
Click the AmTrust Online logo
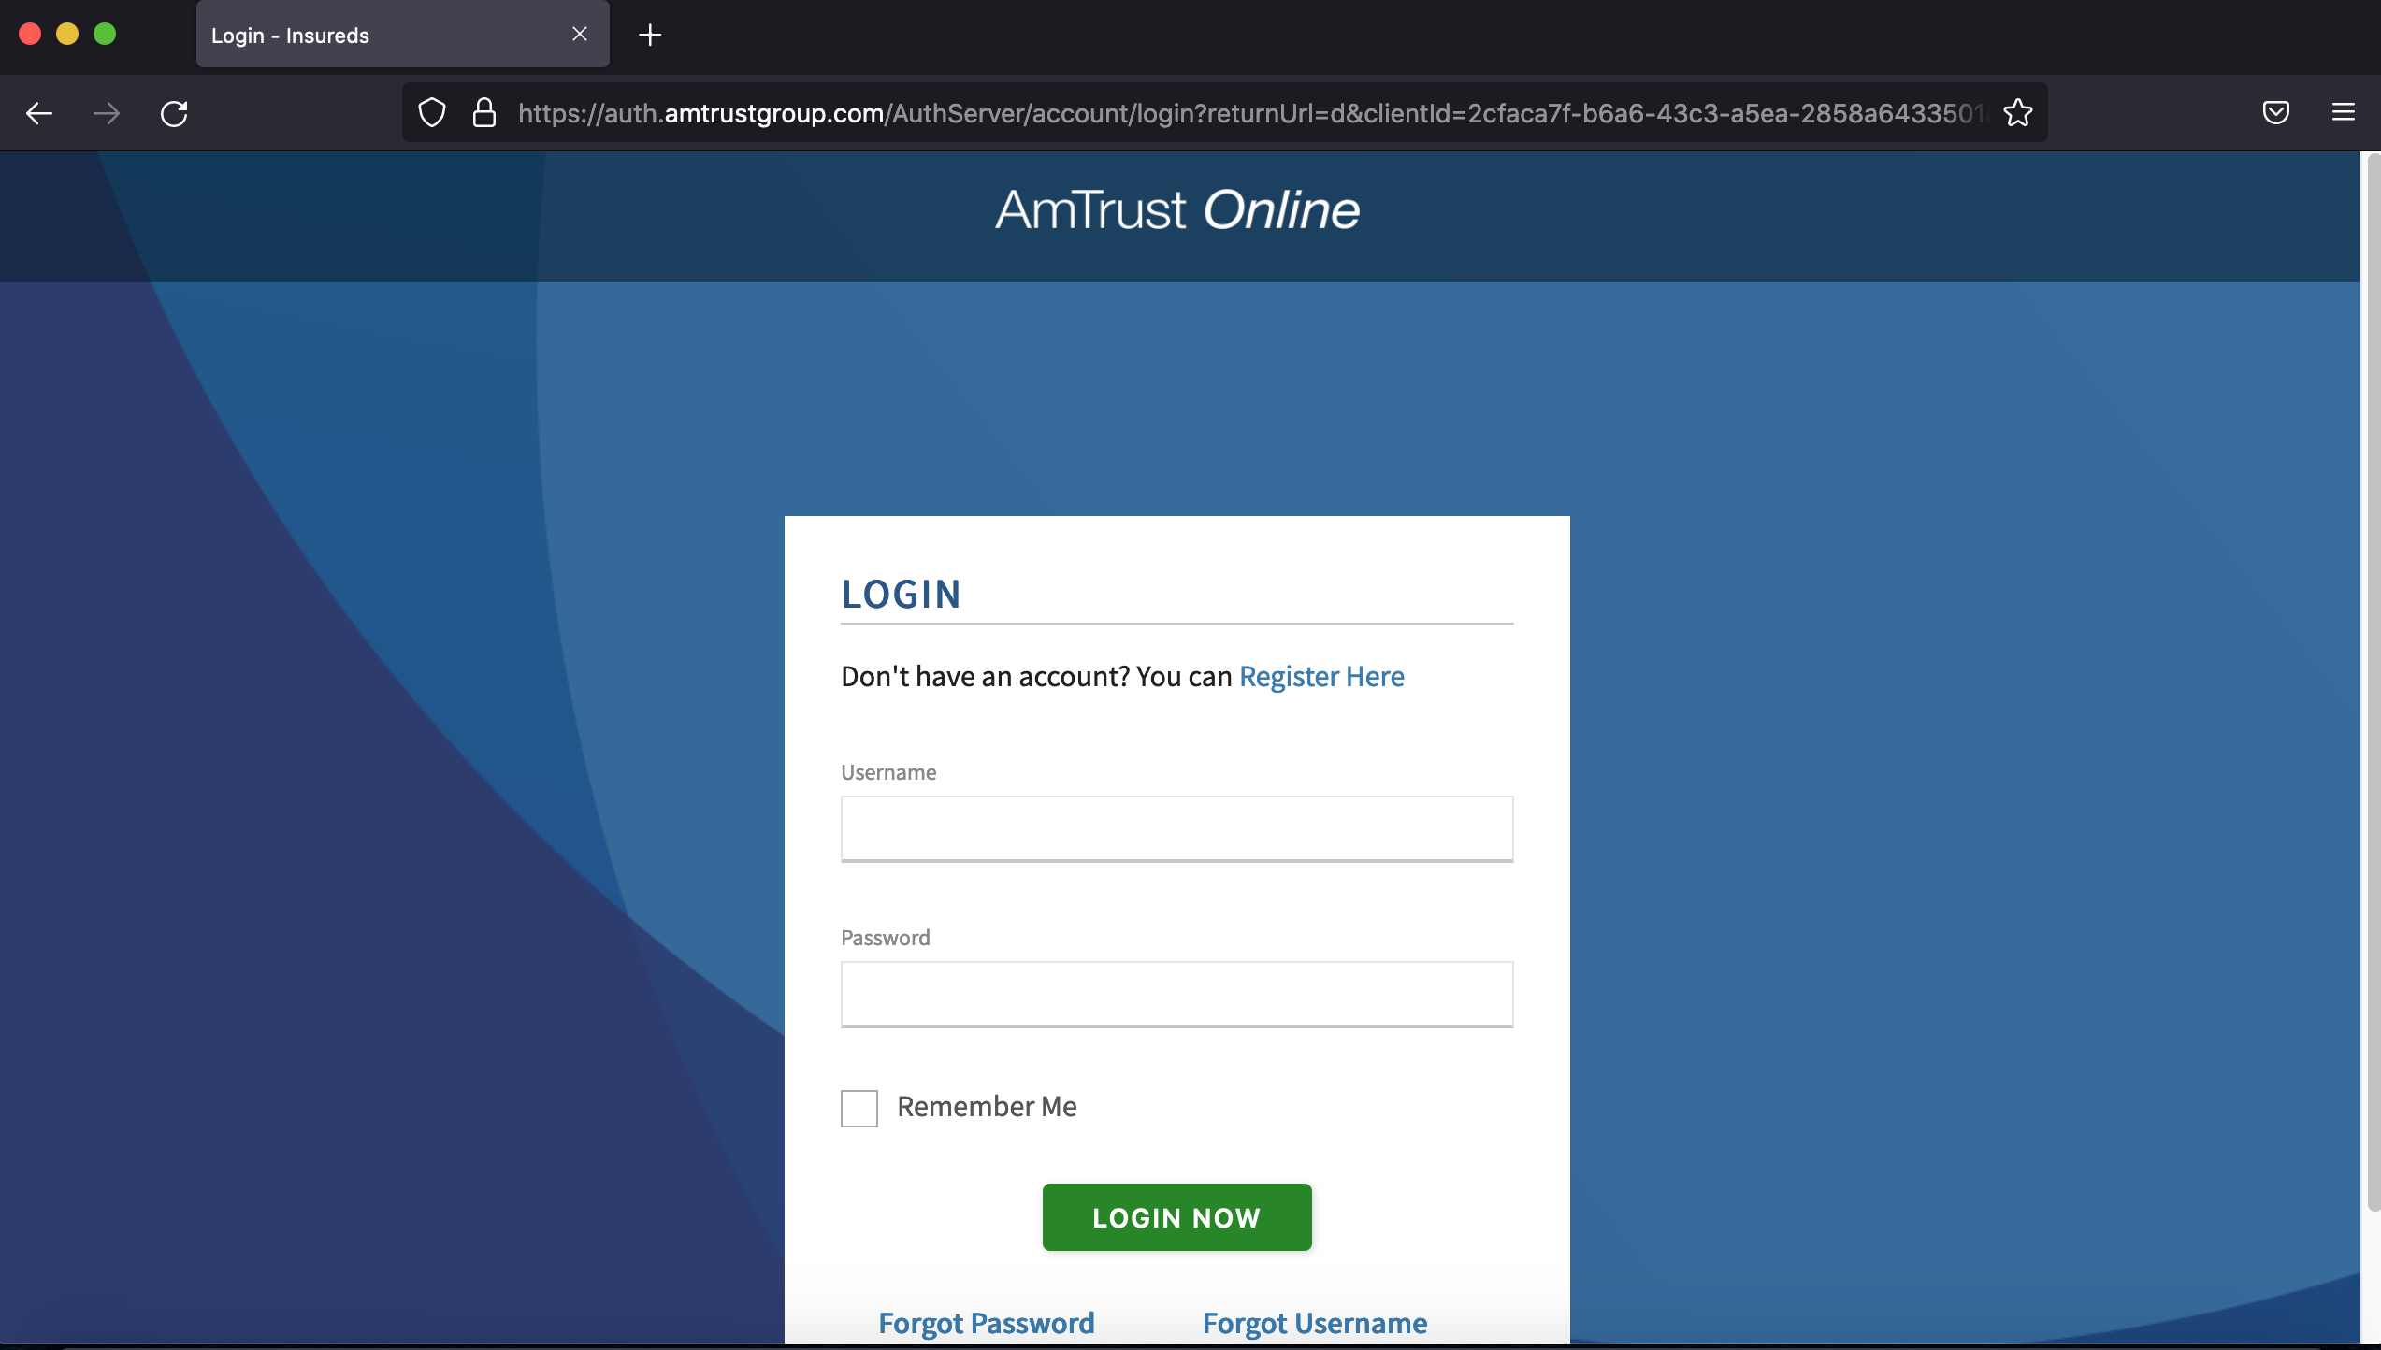pyautogui.click(x=1176, y=209)
